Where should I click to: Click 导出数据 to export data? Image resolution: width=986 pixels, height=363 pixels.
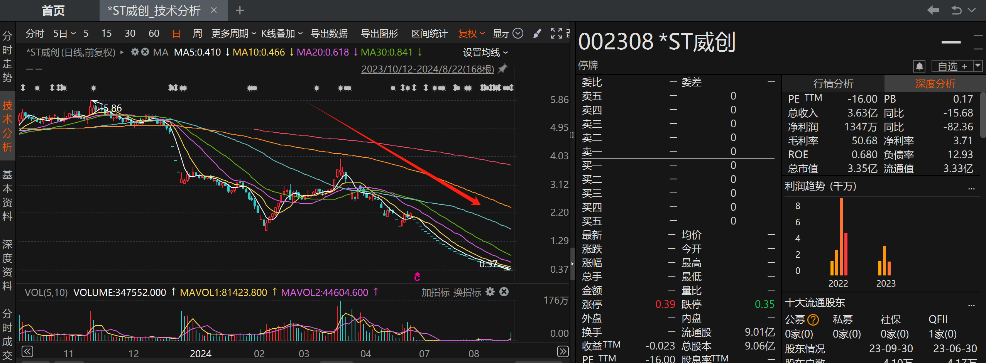pyautogui.click(x=329, y=34)
